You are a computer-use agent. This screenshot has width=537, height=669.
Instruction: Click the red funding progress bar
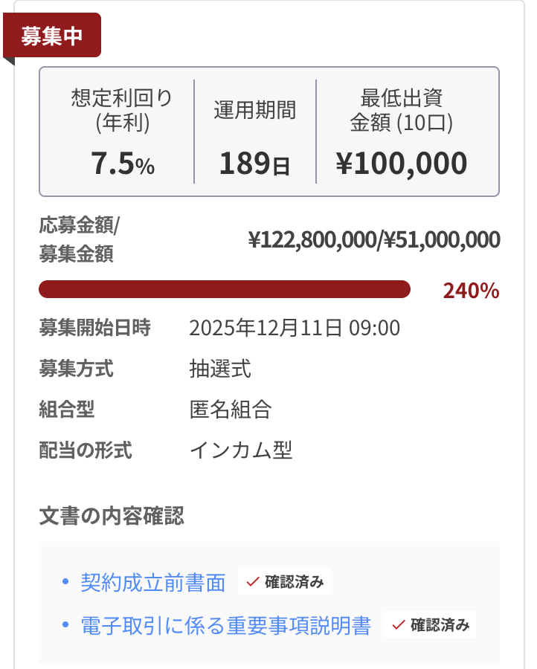[x=224, y=290]
